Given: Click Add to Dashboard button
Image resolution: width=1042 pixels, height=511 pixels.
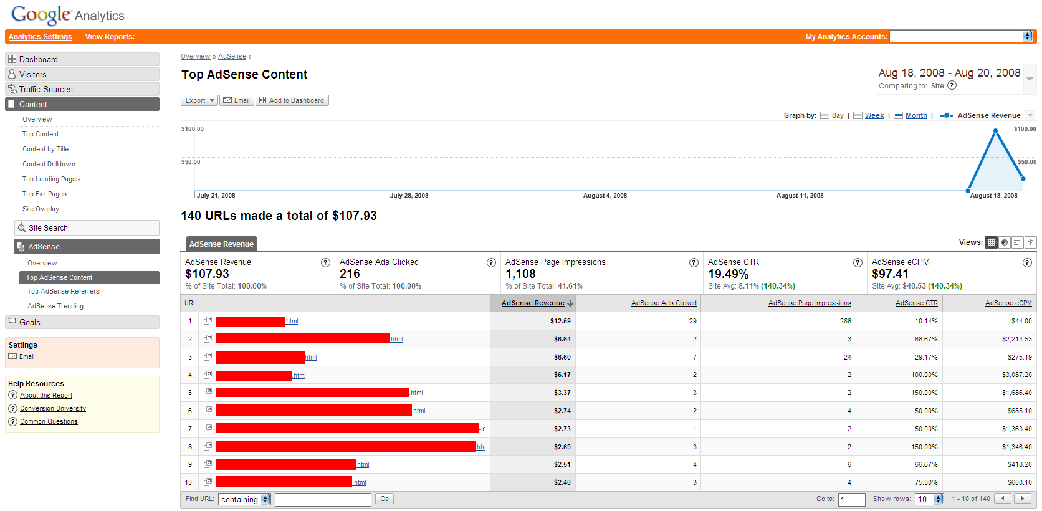Looking at the screenshot, I should point(292,100).
